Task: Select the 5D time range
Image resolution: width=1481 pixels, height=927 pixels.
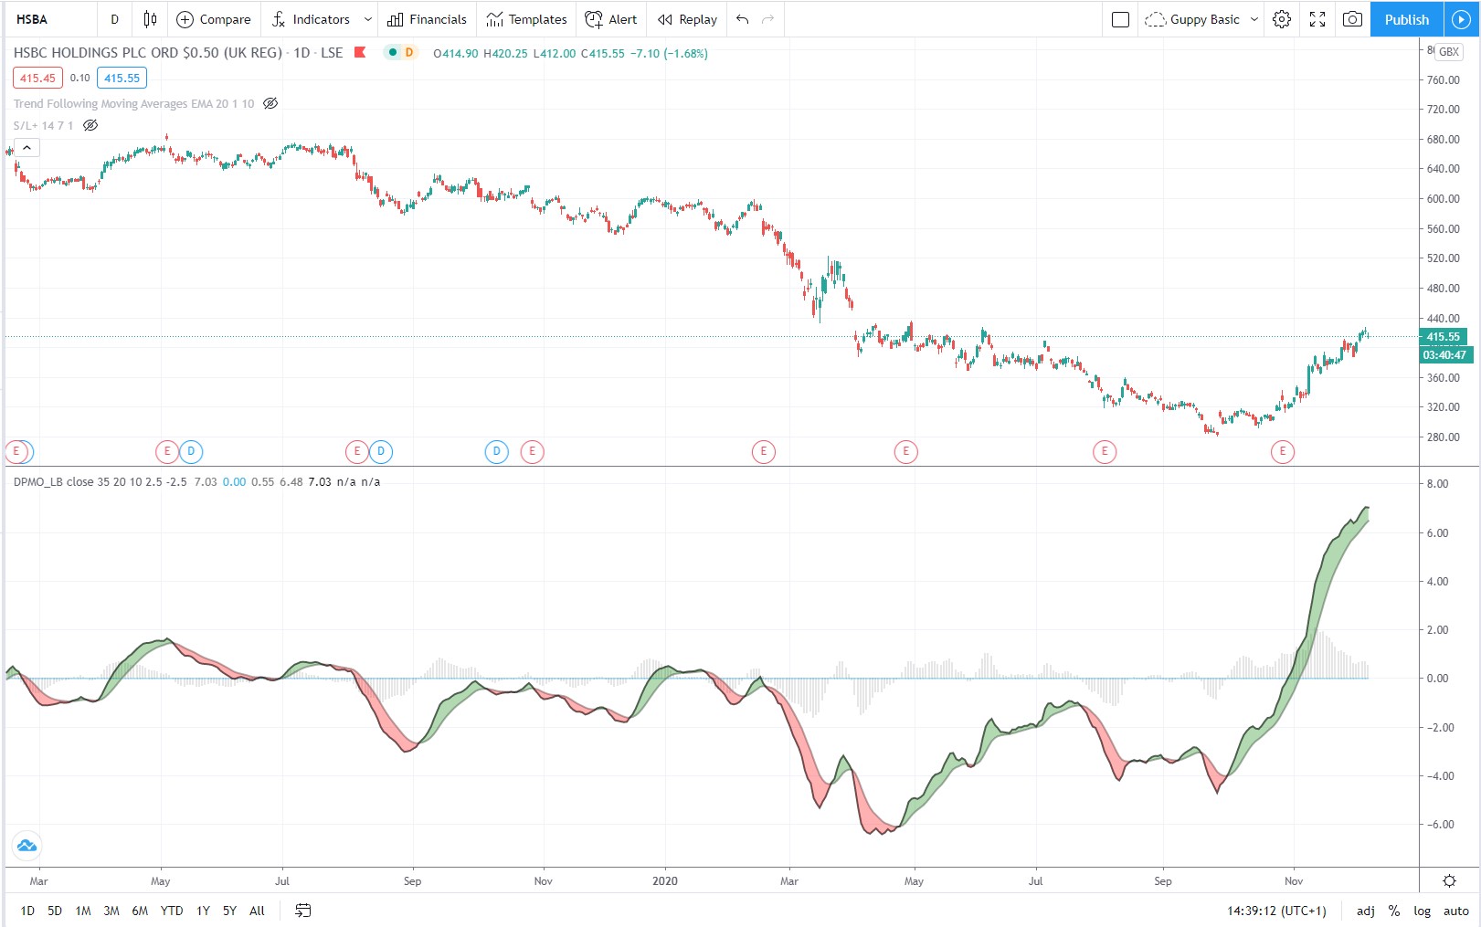Action: tap(55, 911)
